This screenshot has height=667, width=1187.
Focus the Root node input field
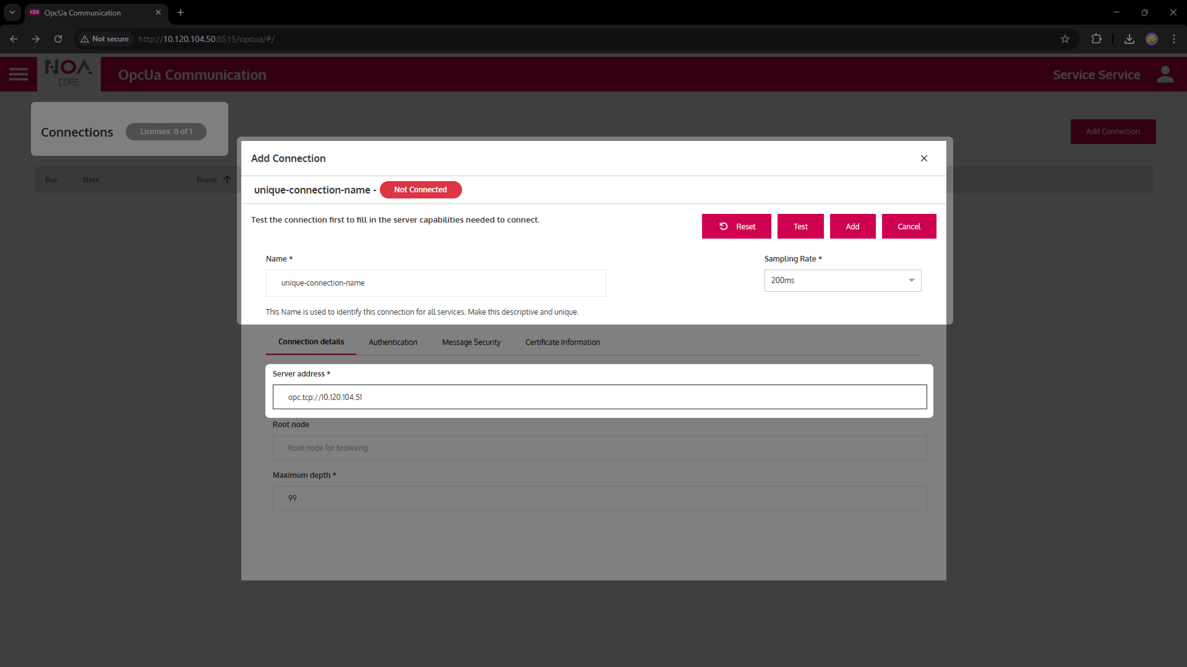599,448
